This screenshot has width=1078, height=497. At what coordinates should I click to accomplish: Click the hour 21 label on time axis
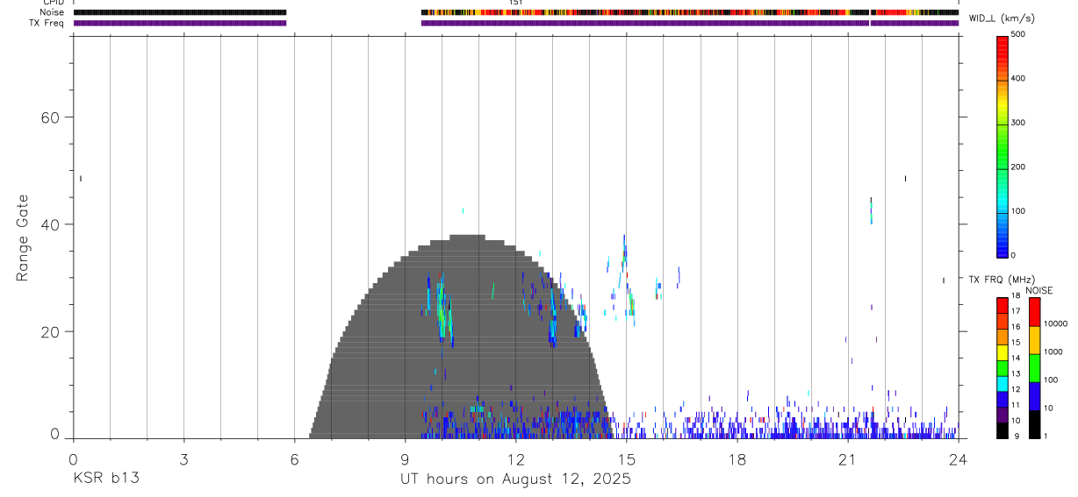click(x=847, y=458)
